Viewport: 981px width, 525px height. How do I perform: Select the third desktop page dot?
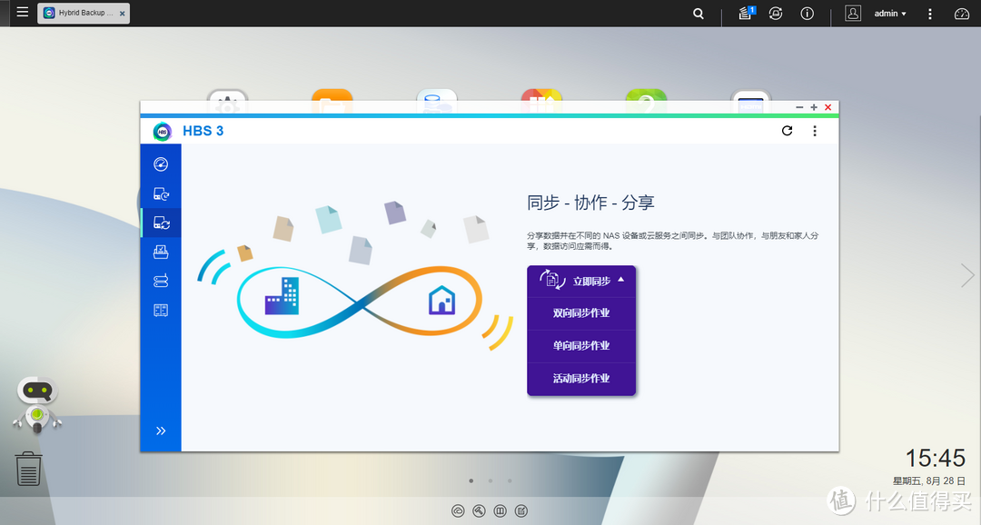click(510, 480)
